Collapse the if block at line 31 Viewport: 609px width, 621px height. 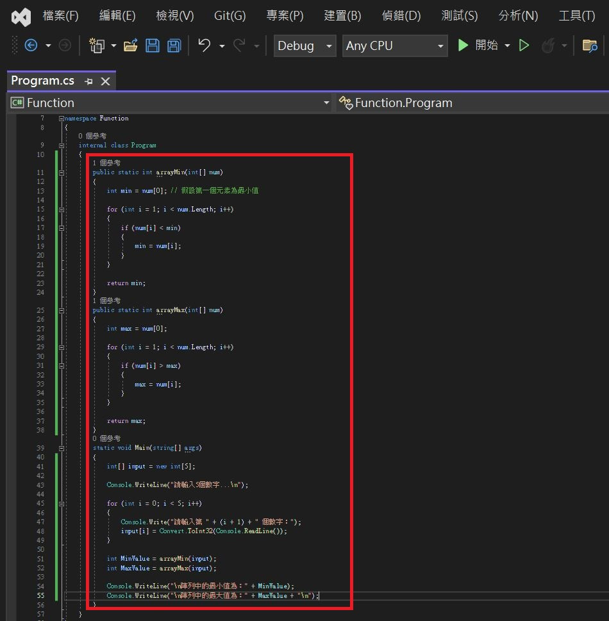coord(62,366)
